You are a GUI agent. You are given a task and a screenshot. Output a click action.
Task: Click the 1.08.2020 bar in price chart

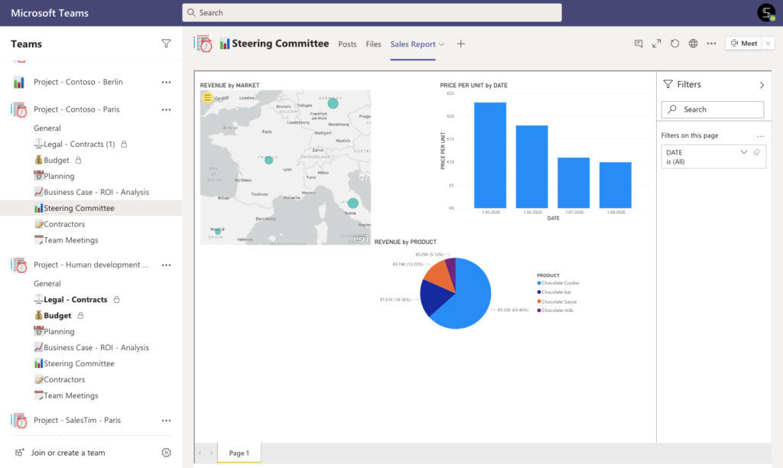616,185
